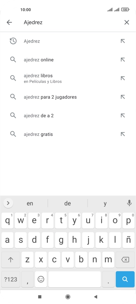This screenshot has width=136, height=304.
Task: Open the emoji picker on the keyboard
Action: (41, 279)
